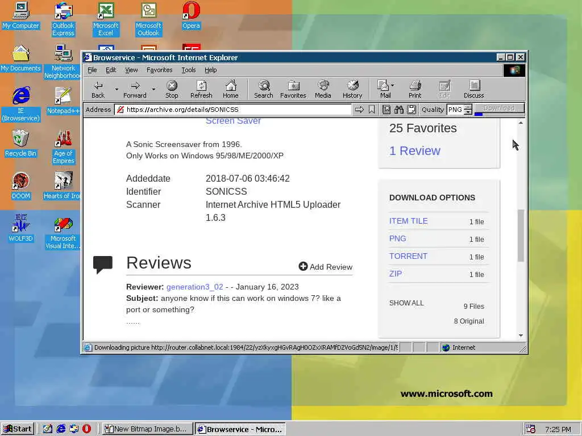
Task: Print the current page
Action: [415, 89]
